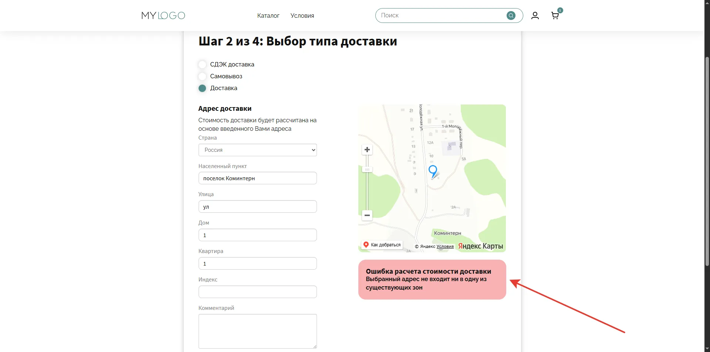Zoom in on the map

367,150
